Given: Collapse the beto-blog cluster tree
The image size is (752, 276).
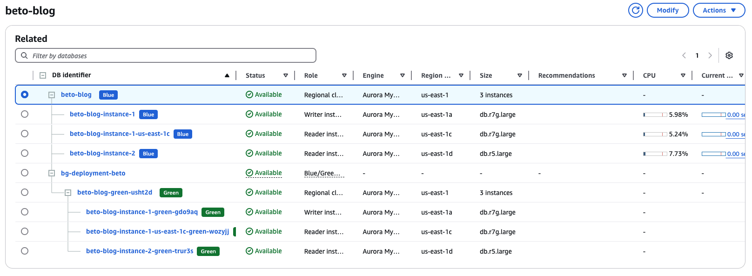Looking at the screenshot, I should click(x=52, y=95).
